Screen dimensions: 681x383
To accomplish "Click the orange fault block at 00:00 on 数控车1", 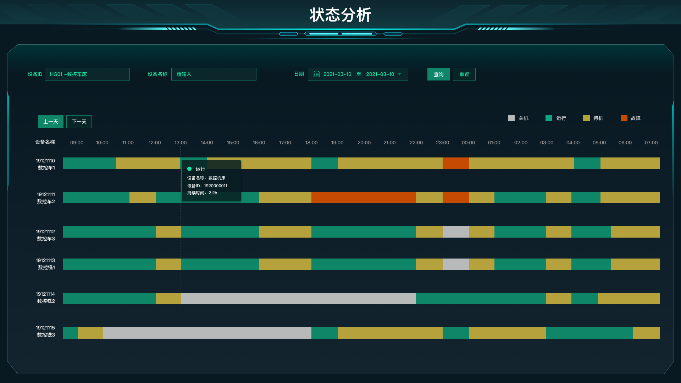I will click(456, 163).
